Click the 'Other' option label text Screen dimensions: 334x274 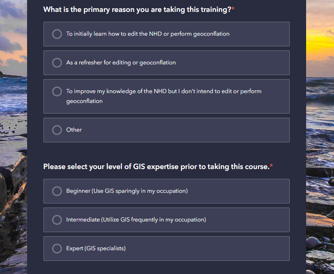point(74,130)
